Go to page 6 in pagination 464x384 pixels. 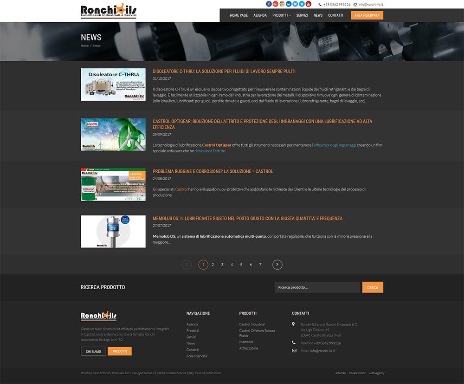(251, 265)
